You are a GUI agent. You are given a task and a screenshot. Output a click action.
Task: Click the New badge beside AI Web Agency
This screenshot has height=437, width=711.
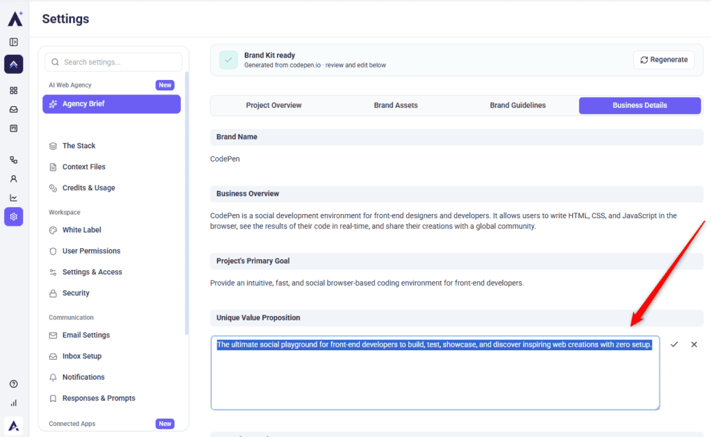coord(165,85)
